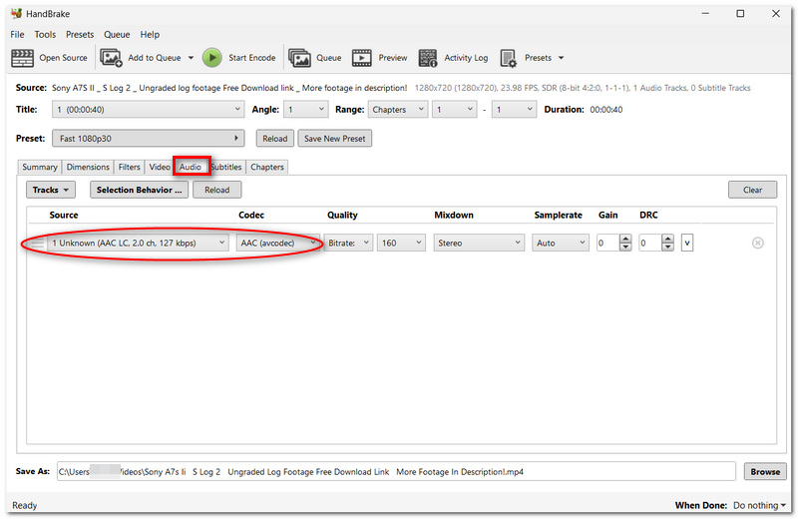Open the Range Chapters dropdown

tap(397, 110)
